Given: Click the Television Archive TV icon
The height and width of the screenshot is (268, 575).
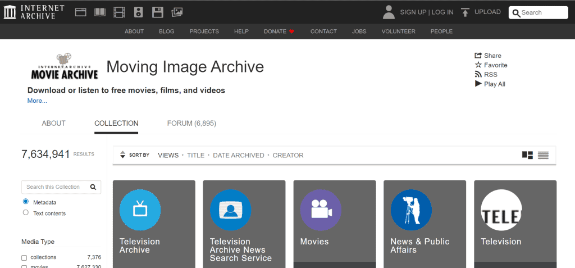Looking at the screenshot, I should pos(140,210).
